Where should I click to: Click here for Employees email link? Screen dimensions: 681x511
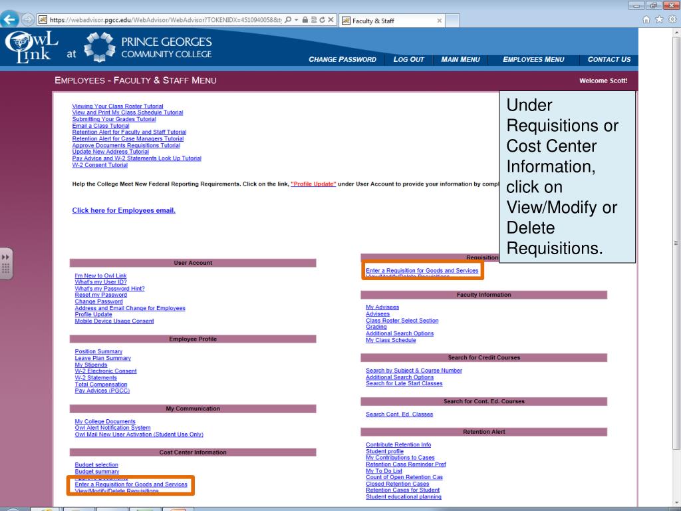click(124, 210)
